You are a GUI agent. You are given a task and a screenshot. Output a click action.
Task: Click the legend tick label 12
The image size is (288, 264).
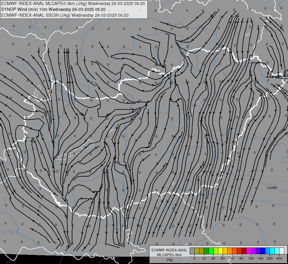(204, 258)
